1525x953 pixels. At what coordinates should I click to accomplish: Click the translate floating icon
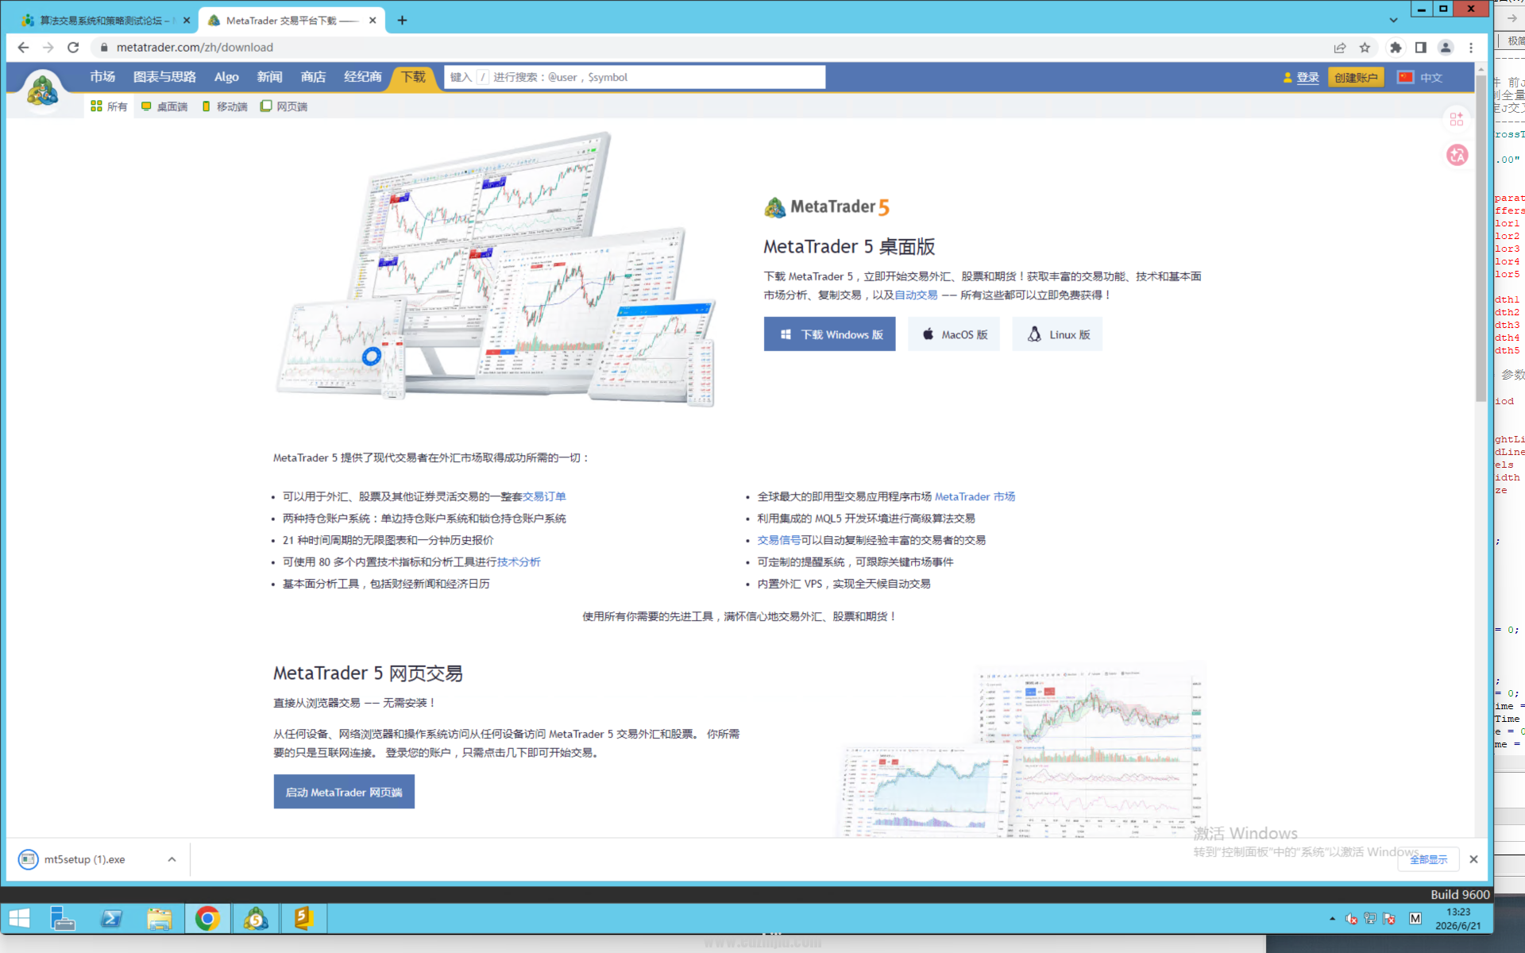click(x=1457, y=155)
